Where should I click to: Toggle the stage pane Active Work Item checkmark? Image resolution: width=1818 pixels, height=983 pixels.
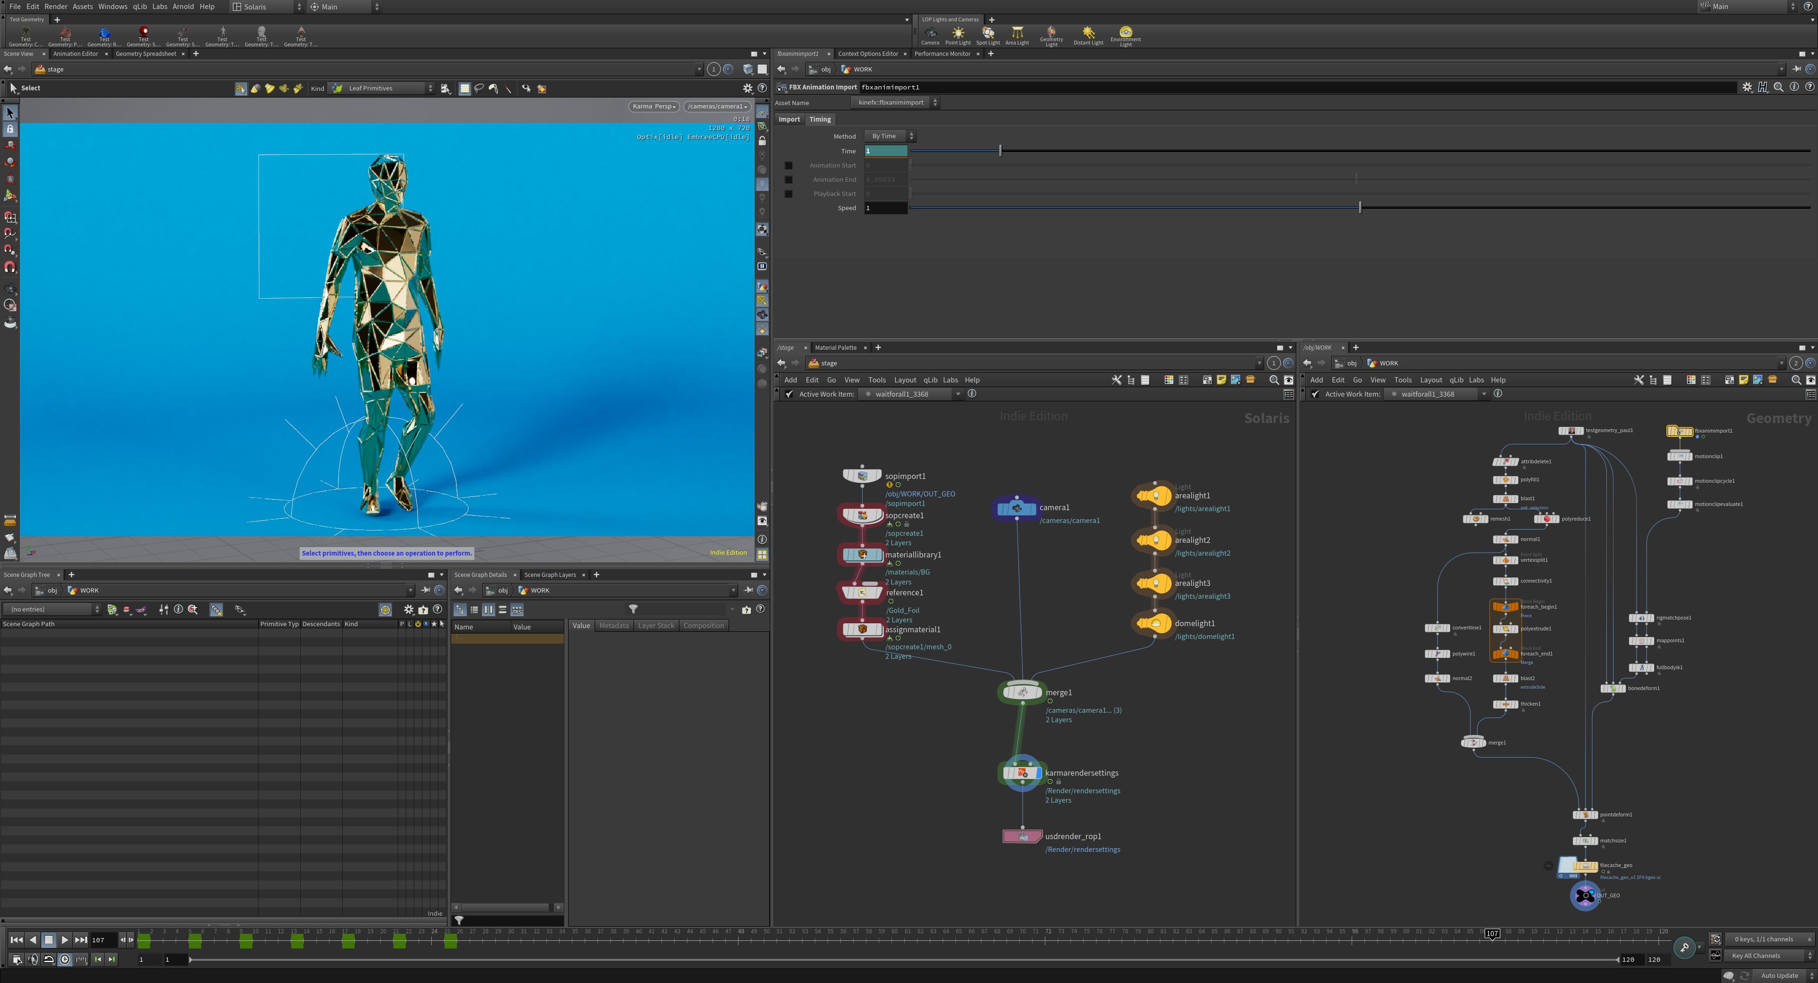coord(789,394)
